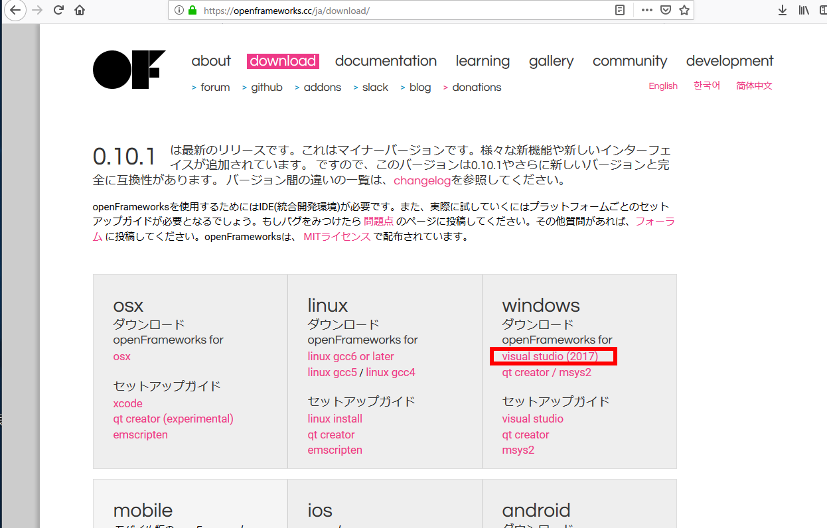This screenshot has width=827, height=528.
Task: Follow the フォーラム link in the paragraph
Action: (x=654, y=221)
